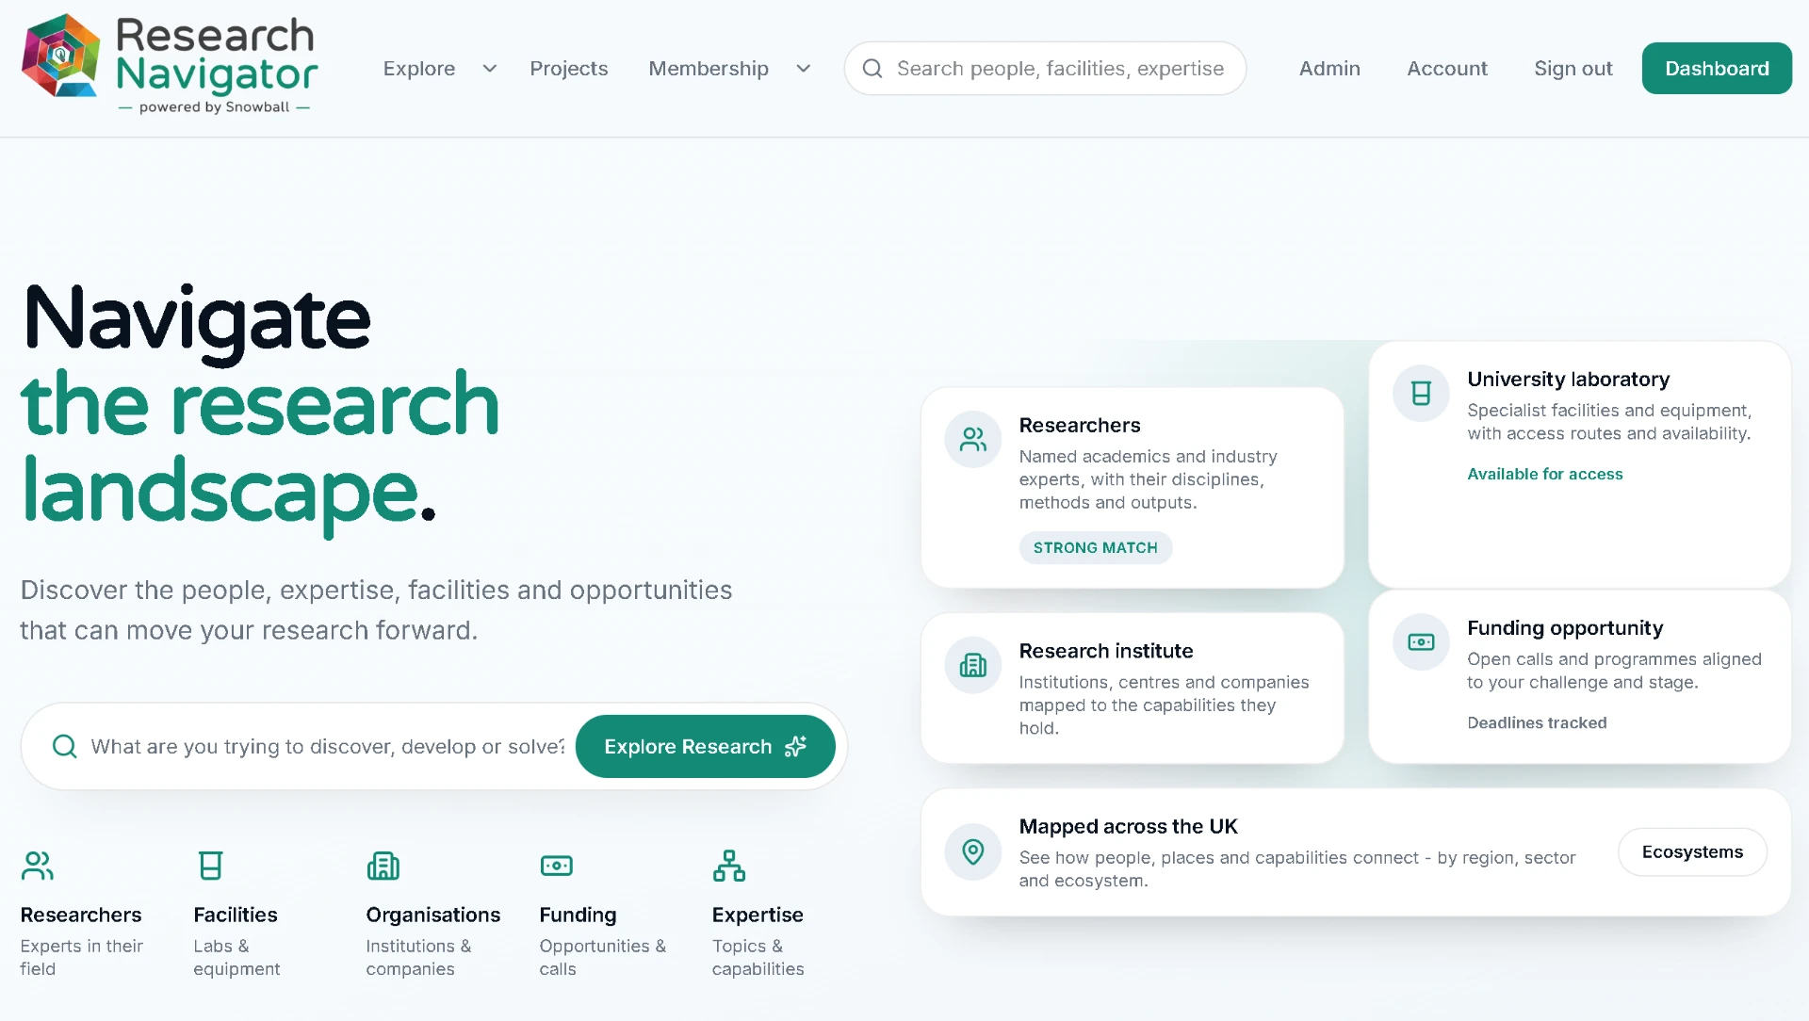Go to the Projects page
1809x1021 pixels.
[x=569, y=69]
